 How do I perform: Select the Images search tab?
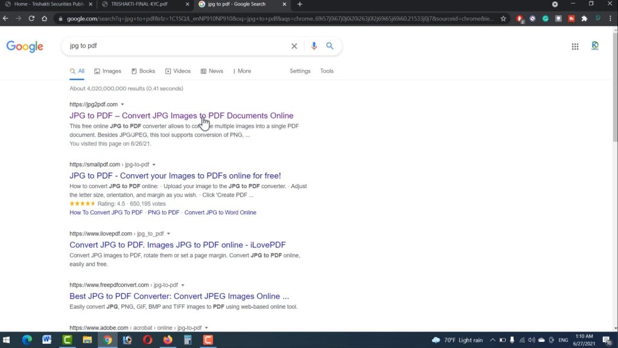[x=107, y=71]
